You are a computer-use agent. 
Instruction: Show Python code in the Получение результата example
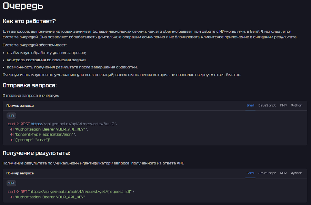[296, 173]
